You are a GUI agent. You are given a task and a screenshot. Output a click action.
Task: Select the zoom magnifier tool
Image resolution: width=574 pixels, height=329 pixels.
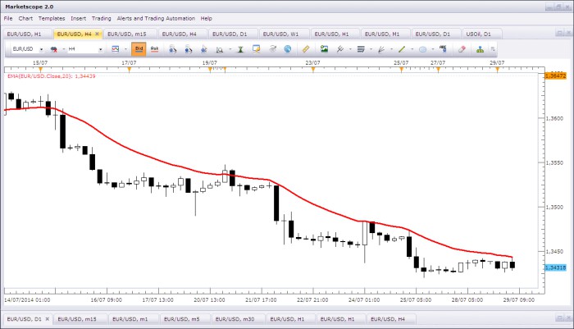(219, 49)
